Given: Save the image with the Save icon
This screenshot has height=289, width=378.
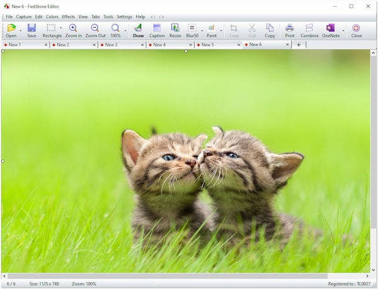Looking at the screenshot, I should [x=31, y=29].
